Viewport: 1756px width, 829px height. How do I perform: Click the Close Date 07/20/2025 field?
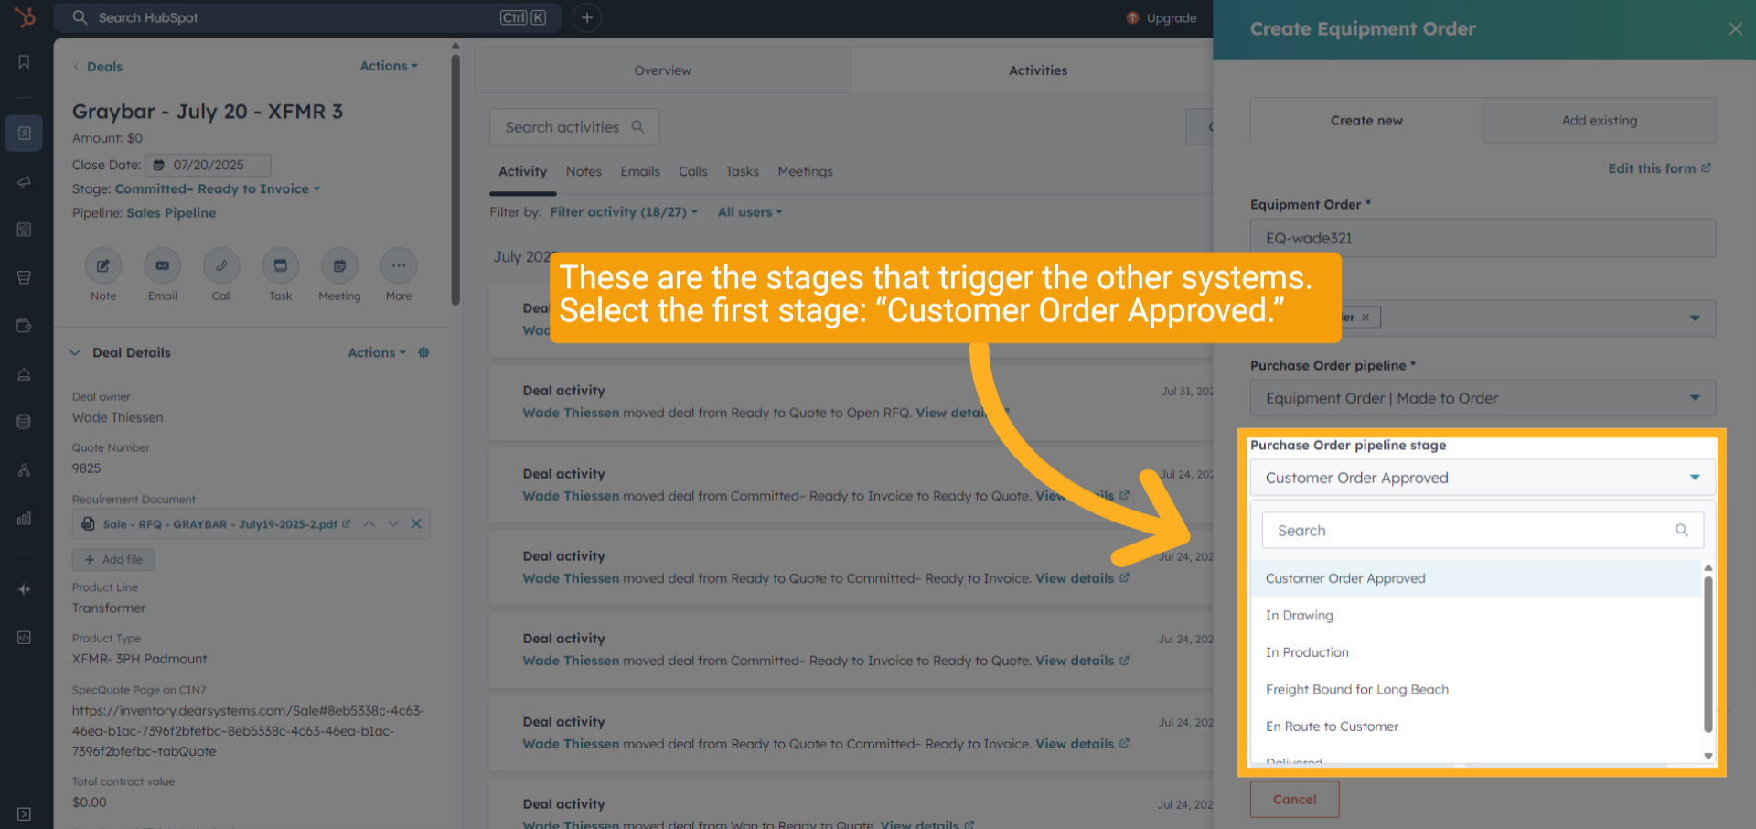pyautogui.click(x=209, y=165)
